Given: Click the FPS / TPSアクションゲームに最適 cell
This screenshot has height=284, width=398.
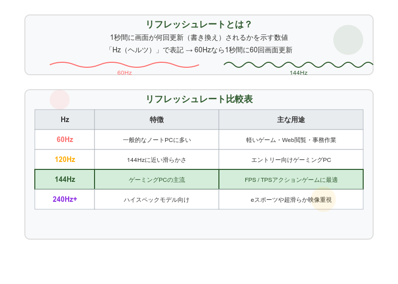Looking at the screenshot, I should coord(291,179).
